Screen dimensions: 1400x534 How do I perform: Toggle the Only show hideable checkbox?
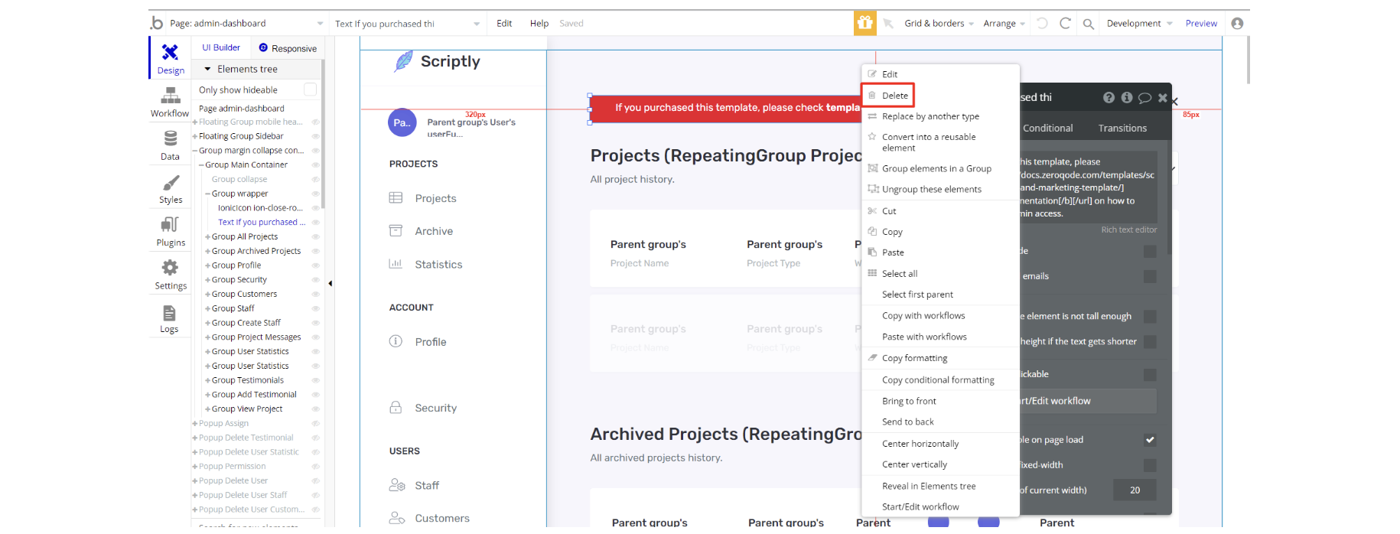[x=310, y=90]
